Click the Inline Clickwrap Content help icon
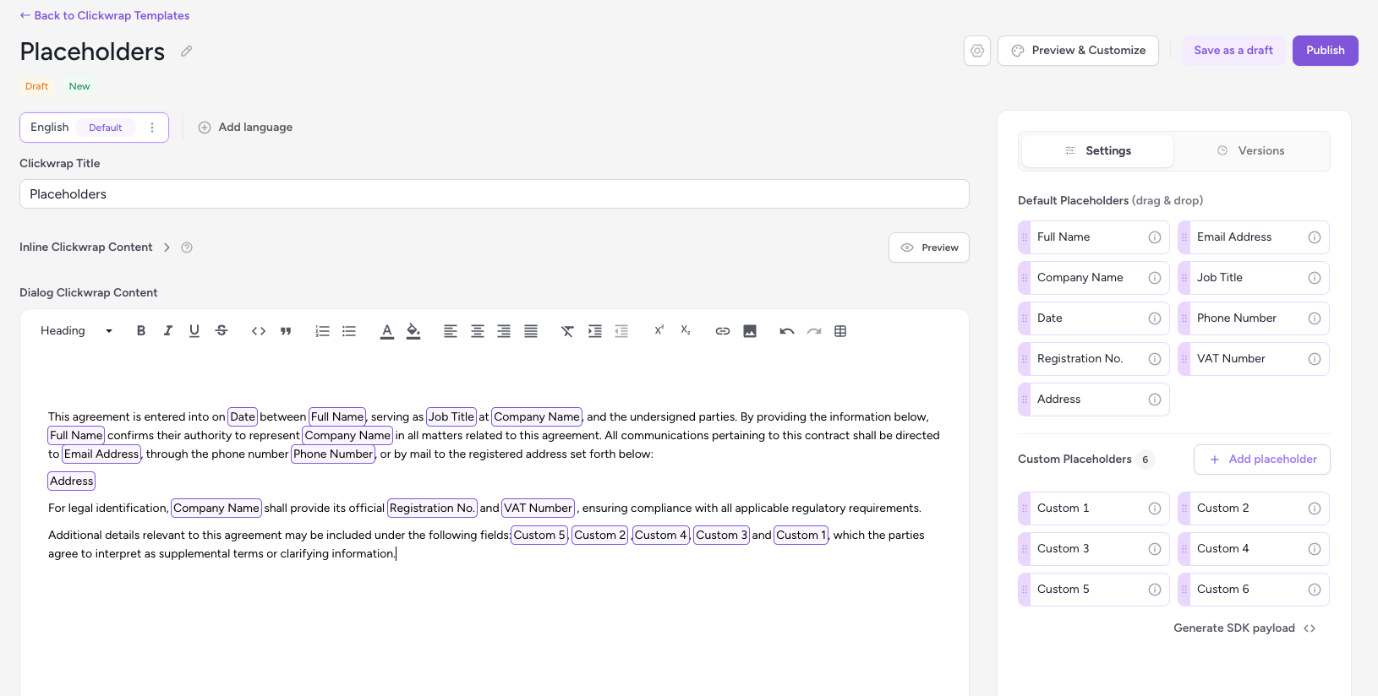This screenshot has width=1378, height=696. 187,247
